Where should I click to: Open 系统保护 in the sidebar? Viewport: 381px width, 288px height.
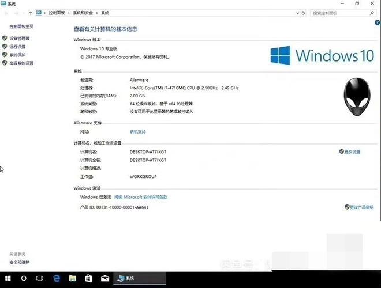(17, 55)
